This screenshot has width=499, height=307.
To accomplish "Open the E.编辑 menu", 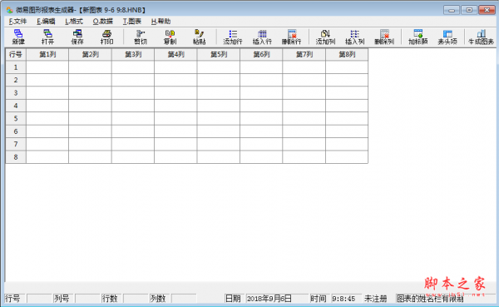I will click(46, 22).
